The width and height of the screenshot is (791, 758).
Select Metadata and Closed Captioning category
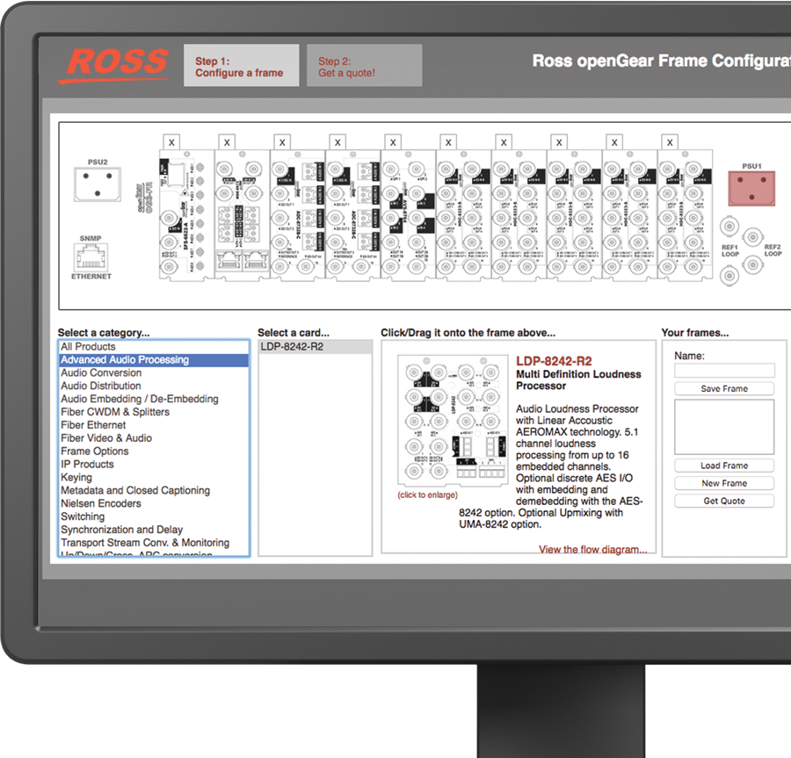coord(154,491)
